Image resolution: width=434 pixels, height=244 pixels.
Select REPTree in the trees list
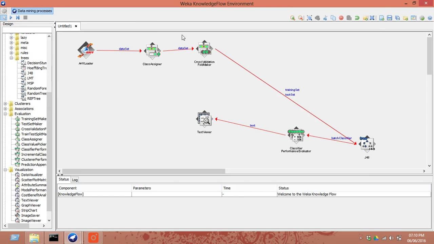34,99
